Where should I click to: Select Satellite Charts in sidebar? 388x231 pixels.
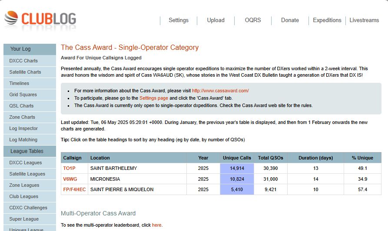tap(25, 72)
